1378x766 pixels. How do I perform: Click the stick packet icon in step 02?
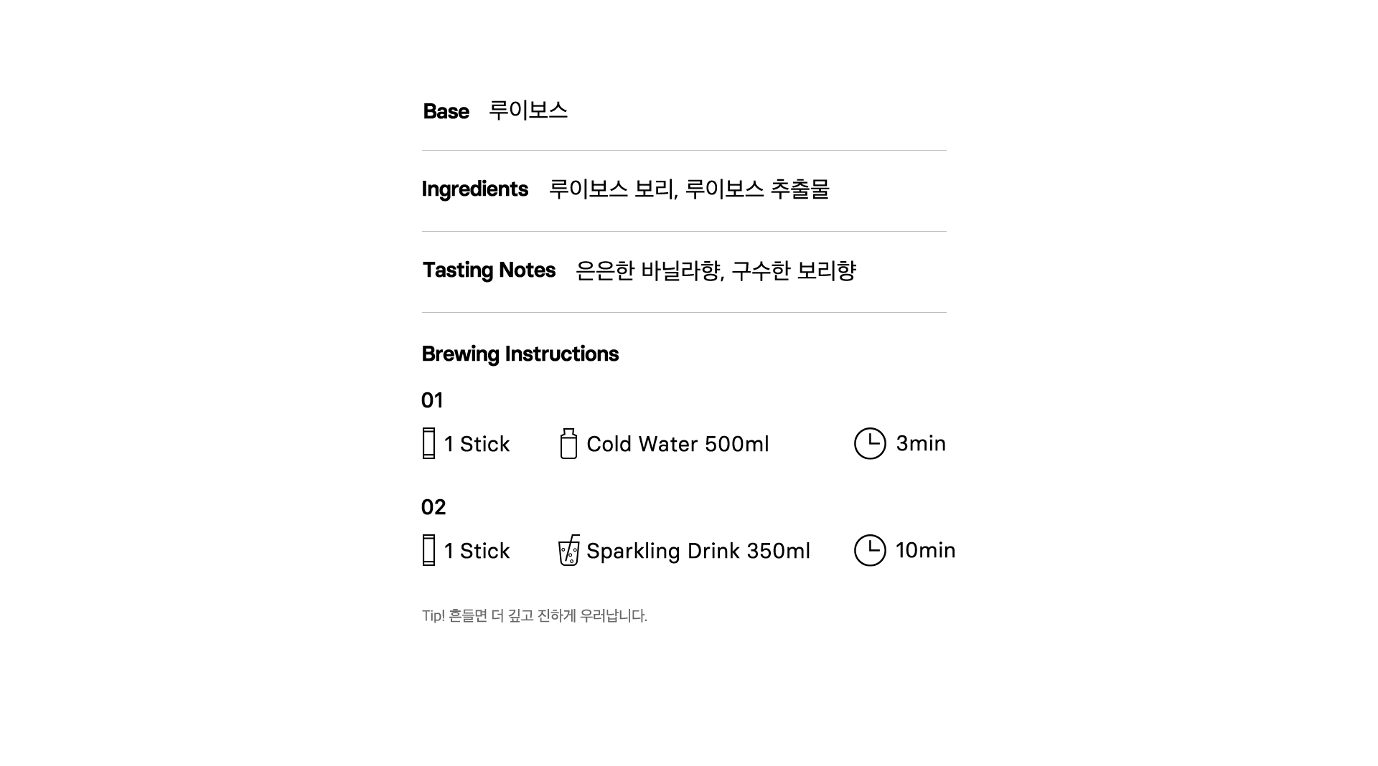[428, 550]
